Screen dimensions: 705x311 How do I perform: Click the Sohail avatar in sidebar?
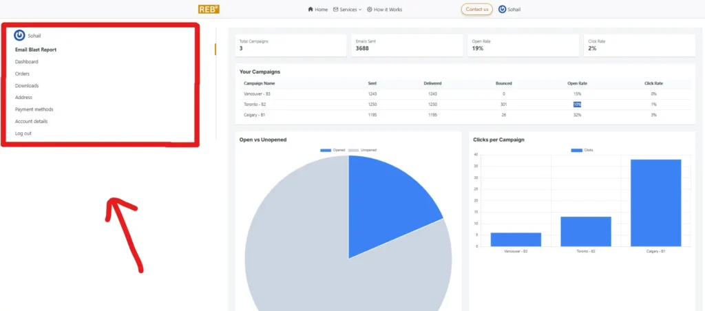coord(20,35)
